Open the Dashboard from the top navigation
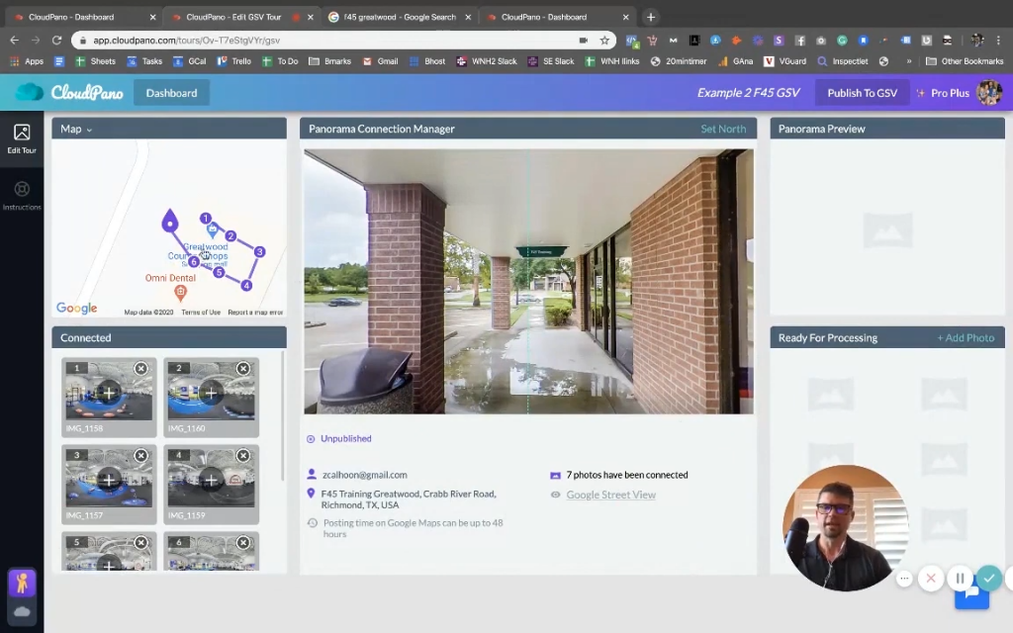The image size is (1013, 633). (x=170, y=92)
